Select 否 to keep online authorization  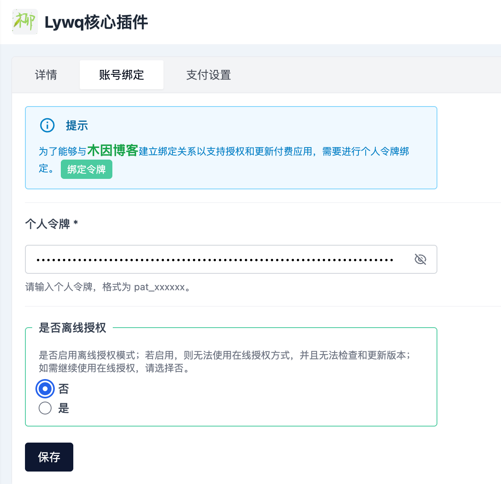[45, 389]
